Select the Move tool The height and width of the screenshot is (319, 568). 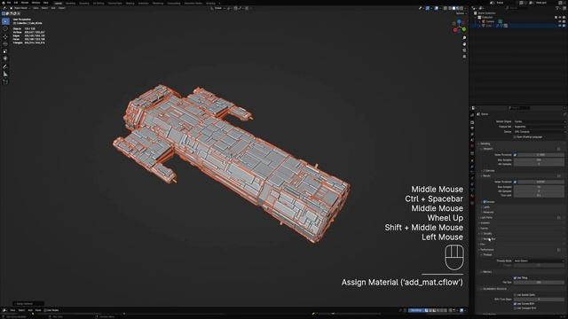point(5,36)
